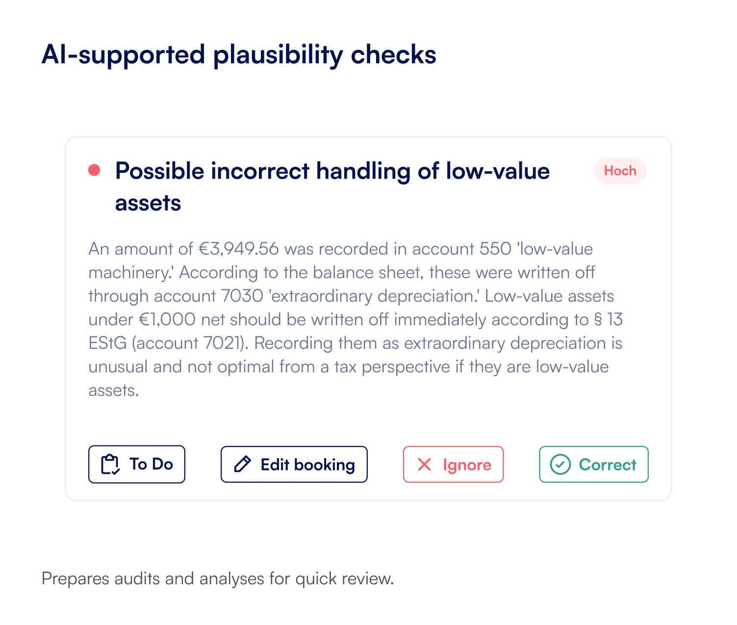Click the caption 'Prepares audits and analyses'
Screen dimensions: 737x625
pos(218,578)
